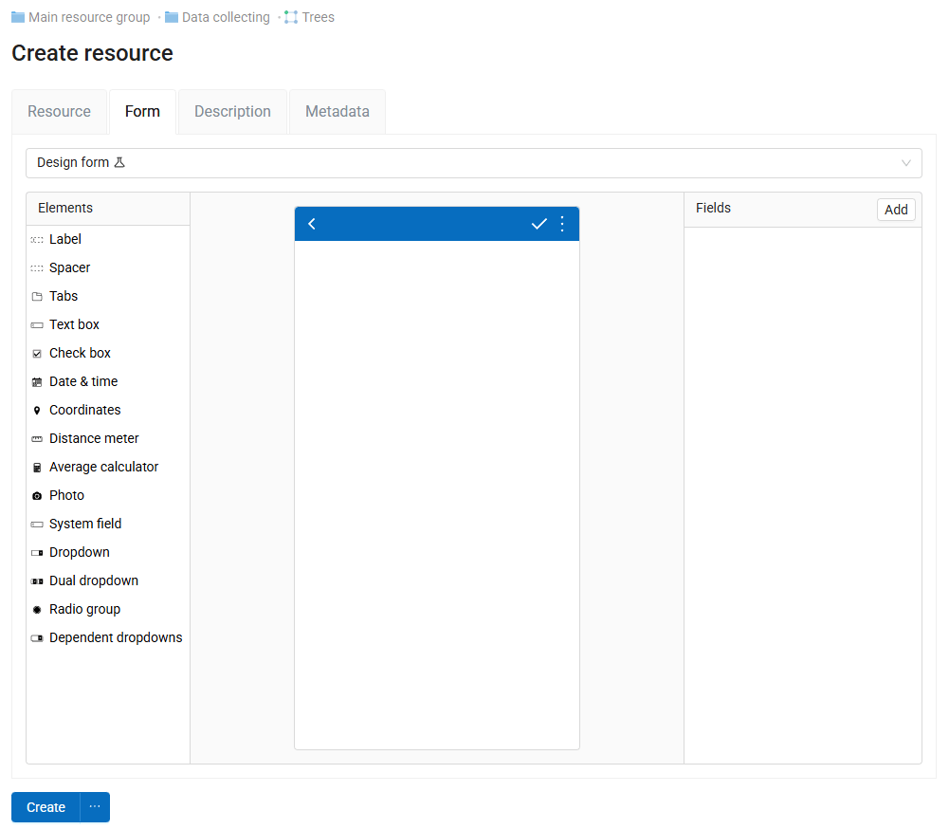The width and height of the screenshot is (949, 829).
Task: Click the checkmark icon in preview header
Action: tap(538, 224)
